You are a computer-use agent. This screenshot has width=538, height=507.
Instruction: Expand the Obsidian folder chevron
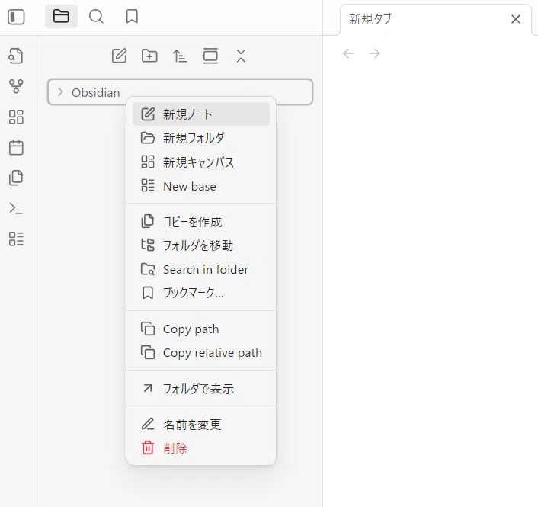coord(60,92)
